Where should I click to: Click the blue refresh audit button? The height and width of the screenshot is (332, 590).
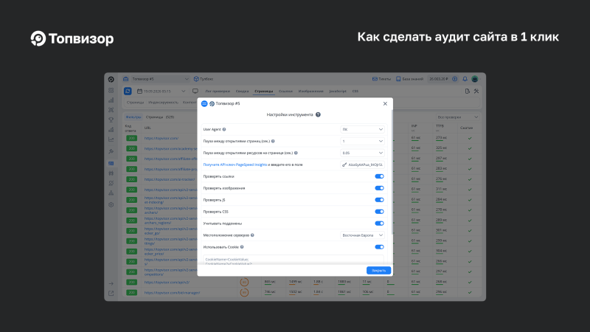(x=128, y=91)
